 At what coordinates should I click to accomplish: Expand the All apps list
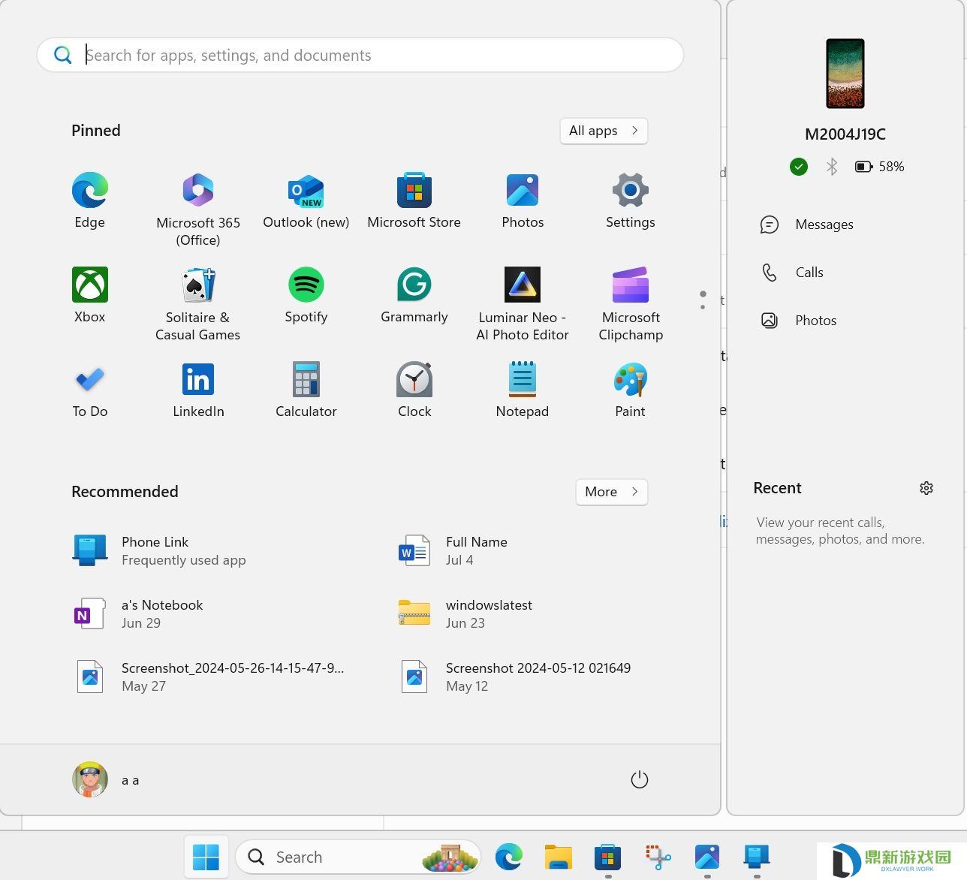(604, 131)
